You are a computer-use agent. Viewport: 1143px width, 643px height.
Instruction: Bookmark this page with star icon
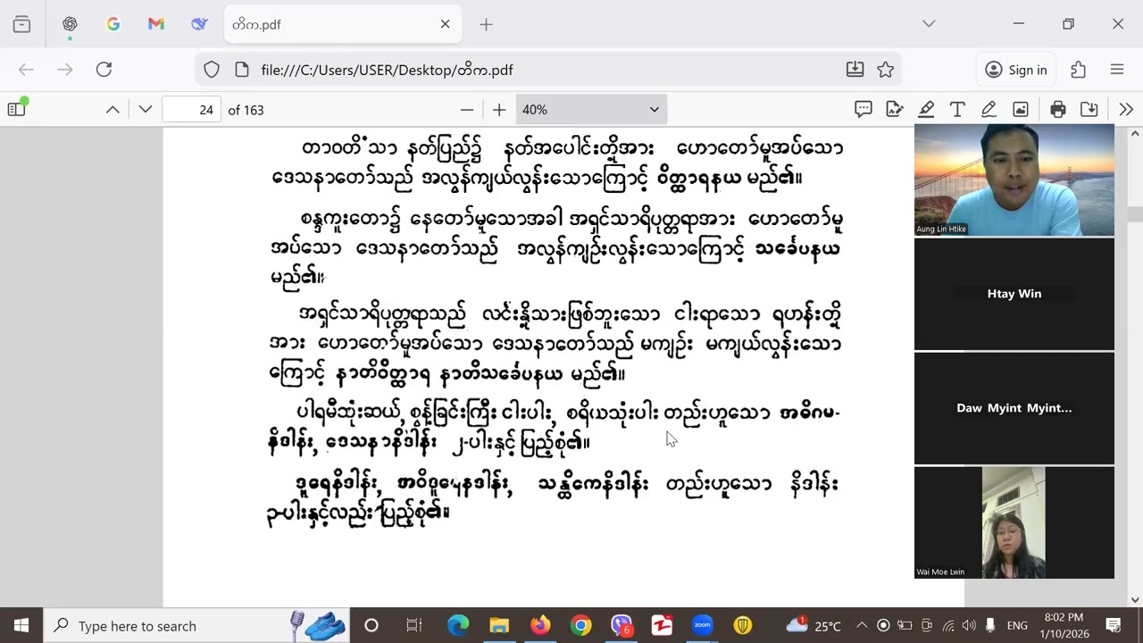click(885, 70)
